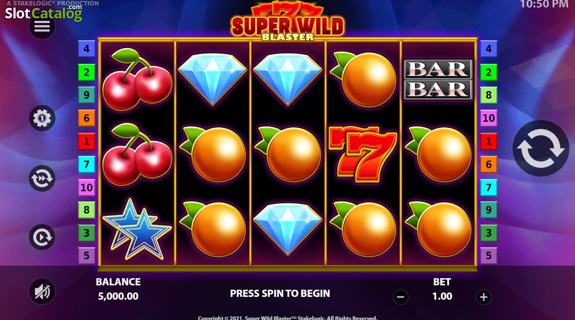
Task: Select payline 4 on the left side
Action: coord(86,49)
